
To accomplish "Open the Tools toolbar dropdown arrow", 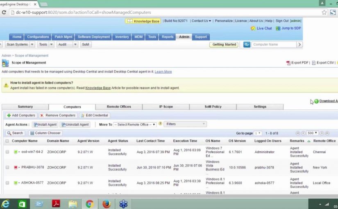I will point(52,44).
